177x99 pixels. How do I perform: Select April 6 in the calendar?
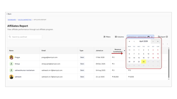(129, 54)
